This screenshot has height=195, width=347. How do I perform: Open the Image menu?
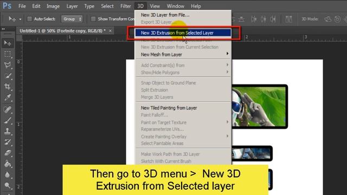tap(53, 6)
